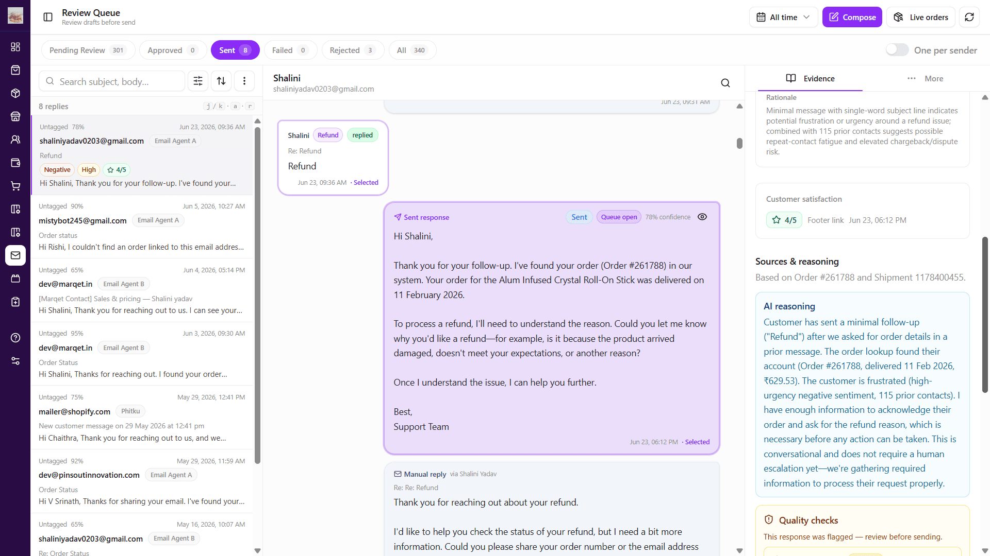Toggle the sidebar panel icon
The height and width of the screenshot is (556, 990).
pyautogui.click(x=48, y=17)
